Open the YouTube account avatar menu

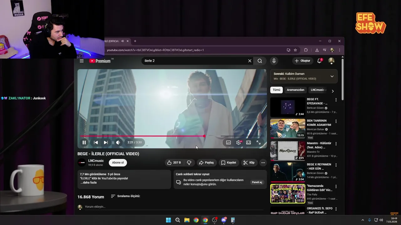pos(331,61)
